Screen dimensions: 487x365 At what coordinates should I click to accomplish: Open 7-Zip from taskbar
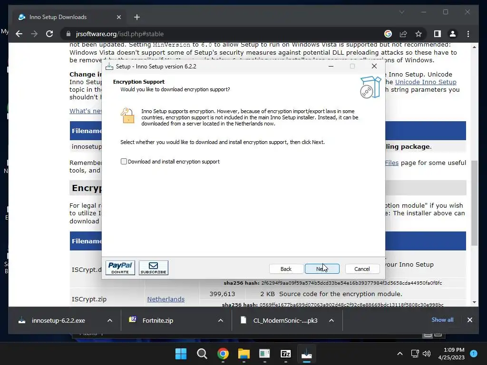point(285,354)
